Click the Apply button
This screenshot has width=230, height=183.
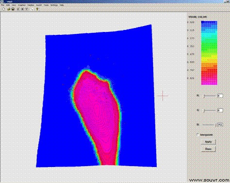(208, 142)
